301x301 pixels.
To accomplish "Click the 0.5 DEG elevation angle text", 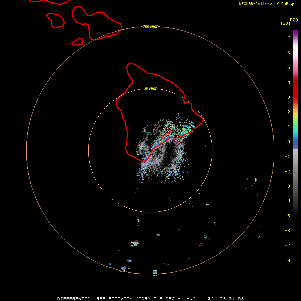I will [164, 299].
